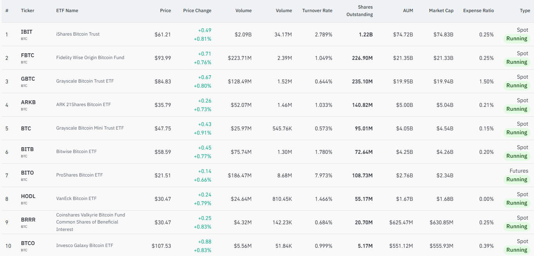Screen dimensions: 534x256
Task: Select ProShares Bitcoin ETF name
Action: 80,175
